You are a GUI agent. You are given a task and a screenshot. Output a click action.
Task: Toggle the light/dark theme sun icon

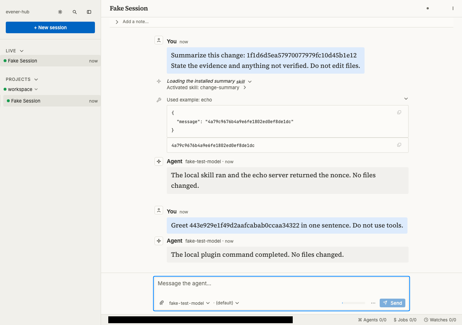tap(60, 12)
